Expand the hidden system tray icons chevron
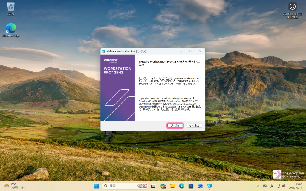This screenshot has width=306, height=191. click(258, 186)
